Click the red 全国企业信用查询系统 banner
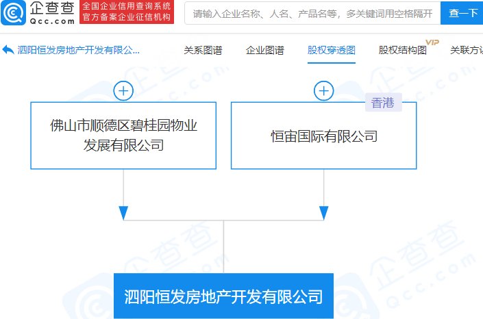This screenshot has width=483, height=319. tap(127, 12)
